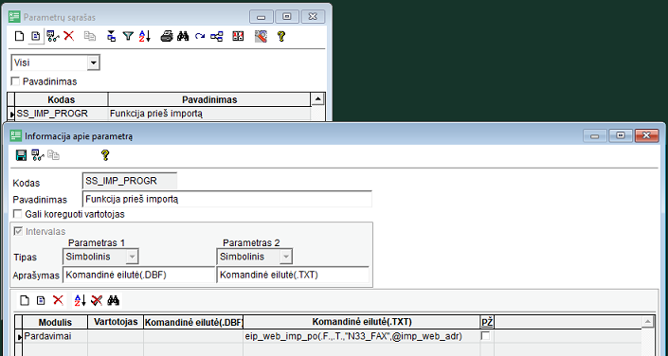The height and width of the screenshot is (356, 668).
Task: Check Gali koreguoti vartotojas option
Action: (18, 214)
